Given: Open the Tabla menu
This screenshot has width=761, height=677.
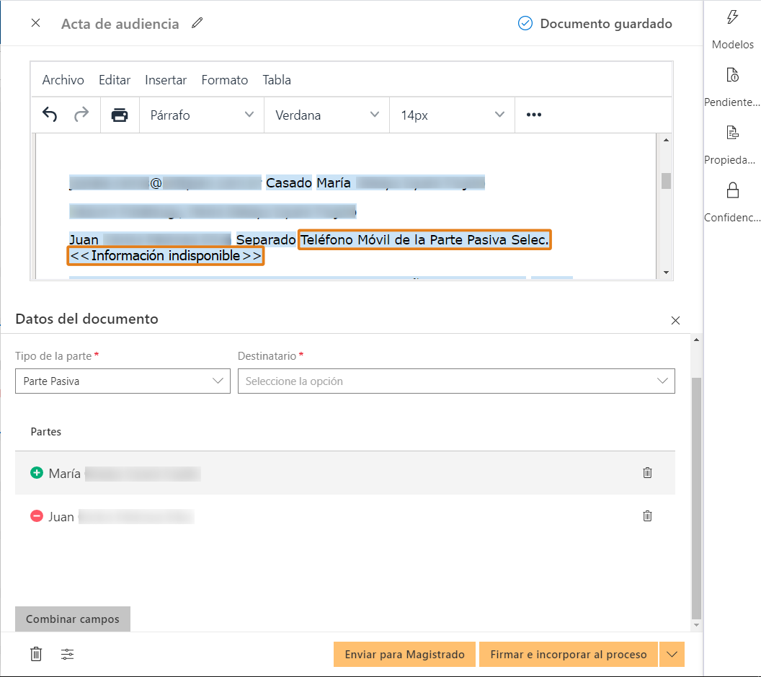Looking at the screenshot, I should pyautogui.click(x=277, y=79).
